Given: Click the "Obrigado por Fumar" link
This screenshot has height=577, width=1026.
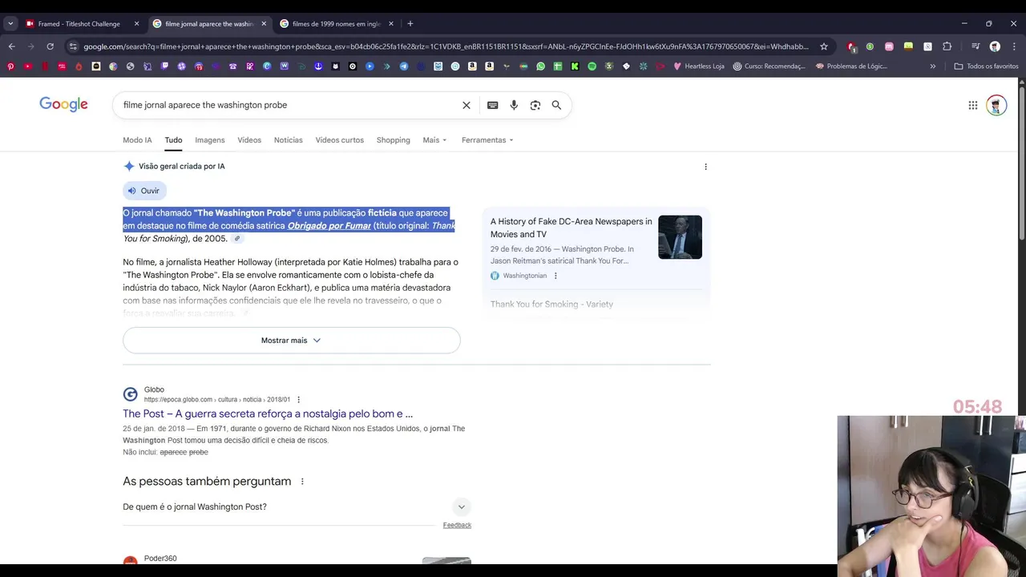Looking at the screenshot, I should coord(329,226).
